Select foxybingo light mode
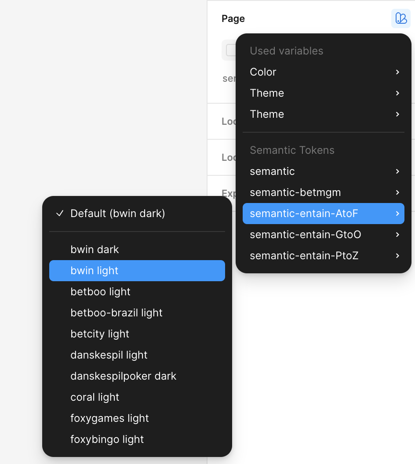Viewport: 415px width, 464px height. click(137, 439)
